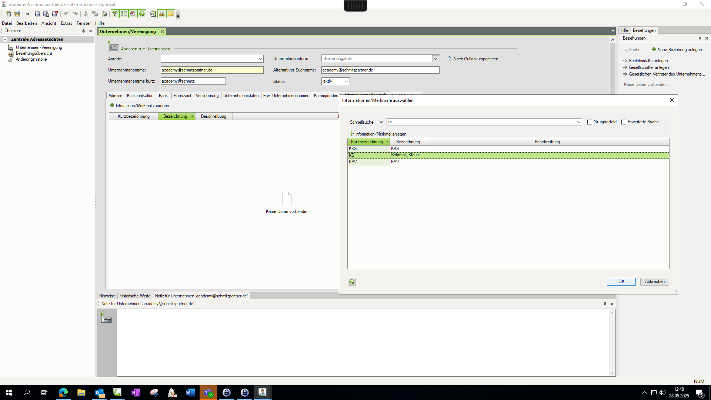Open the Extras menu
Image resolution: width=711 pixels, height=400 pixels.
[x=66, y=23]
